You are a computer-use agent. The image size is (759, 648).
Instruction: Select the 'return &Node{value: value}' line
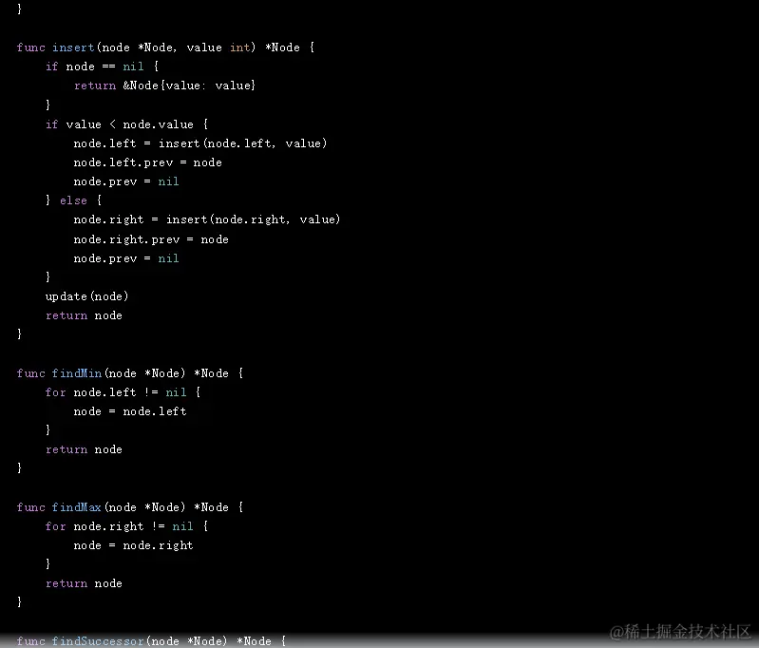pyautogui.click(x=164, y=86)
